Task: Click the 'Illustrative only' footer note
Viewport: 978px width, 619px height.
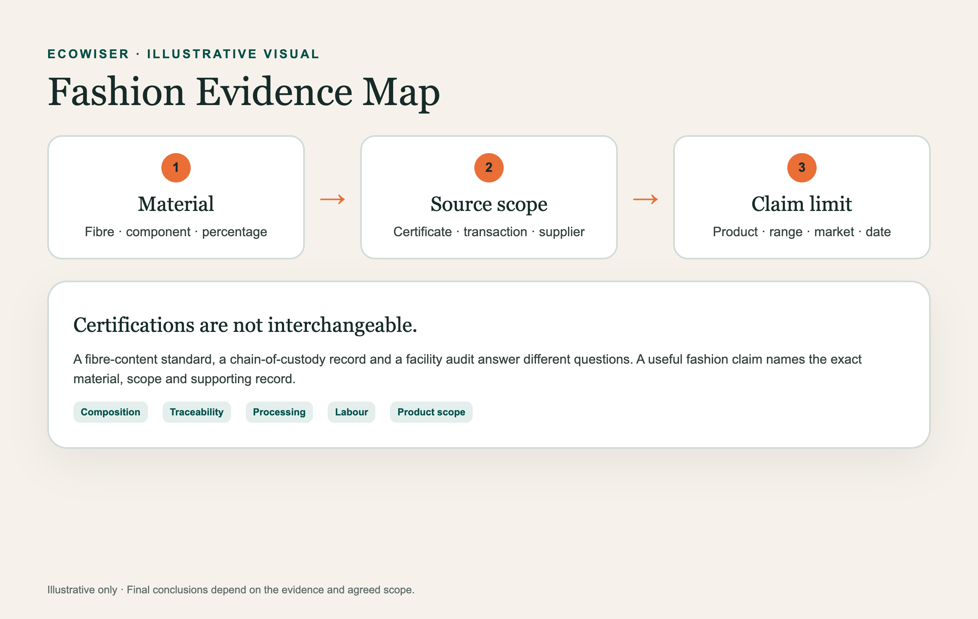Action: (x=231, y=590)
